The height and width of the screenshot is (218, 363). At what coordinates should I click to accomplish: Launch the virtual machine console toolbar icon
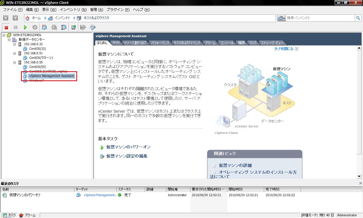73,27
